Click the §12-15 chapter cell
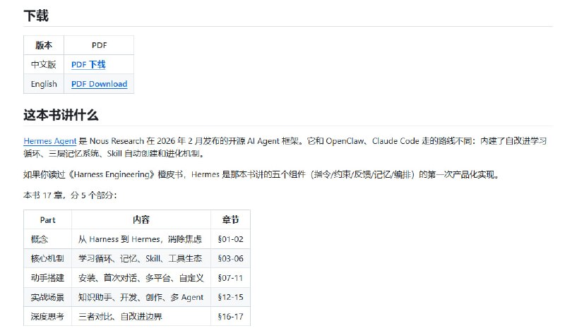Viewport: 565px width, 333px height. 230,297
